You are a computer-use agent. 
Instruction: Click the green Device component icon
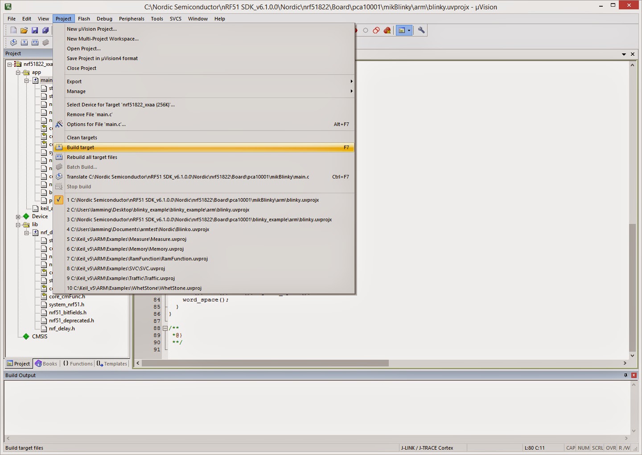(x=26, y=216)
